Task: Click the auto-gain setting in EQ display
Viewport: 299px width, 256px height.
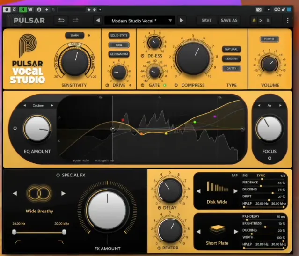Action: (x=104, y=161)
